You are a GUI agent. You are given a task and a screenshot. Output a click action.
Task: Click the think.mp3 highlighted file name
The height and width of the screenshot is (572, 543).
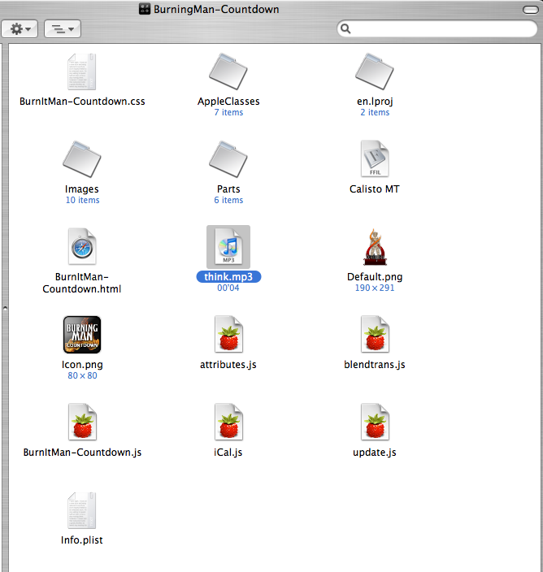[x=228, y=276]
